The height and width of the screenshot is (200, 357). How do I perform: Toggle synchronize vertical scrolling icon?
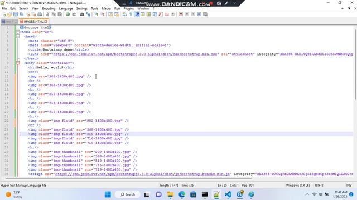tap(110, 14)
